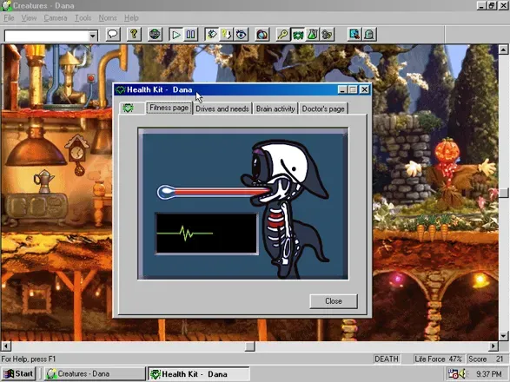The image size is (510, 382).
Task: Click Health Kit - Dana taskbar button
Action: coord(199,374)
